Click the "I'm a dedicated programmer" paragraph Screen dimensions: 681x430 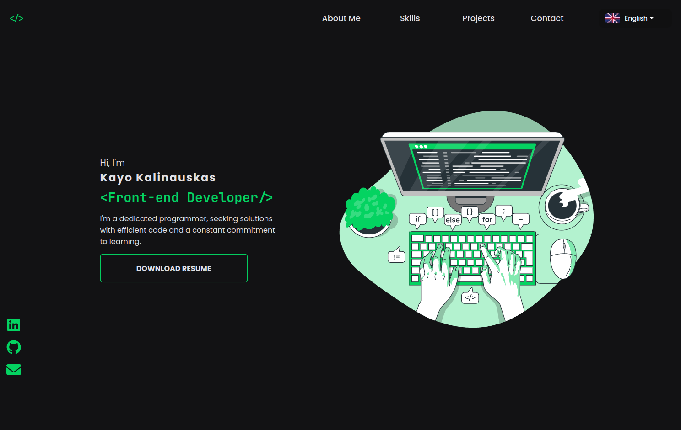click(x=188, y=230)
